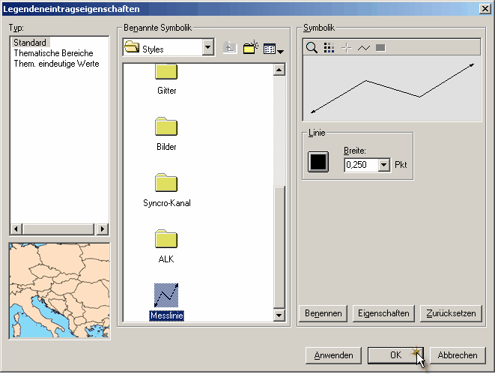Click the dotted grid icon in Symbolik toolbar
This screenshot has height=377, width=495.
click(x=329, y=48)
